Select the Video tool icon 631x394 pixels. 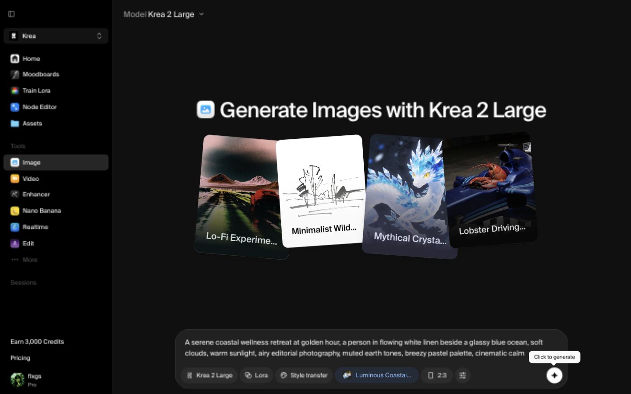coord(15,179)
